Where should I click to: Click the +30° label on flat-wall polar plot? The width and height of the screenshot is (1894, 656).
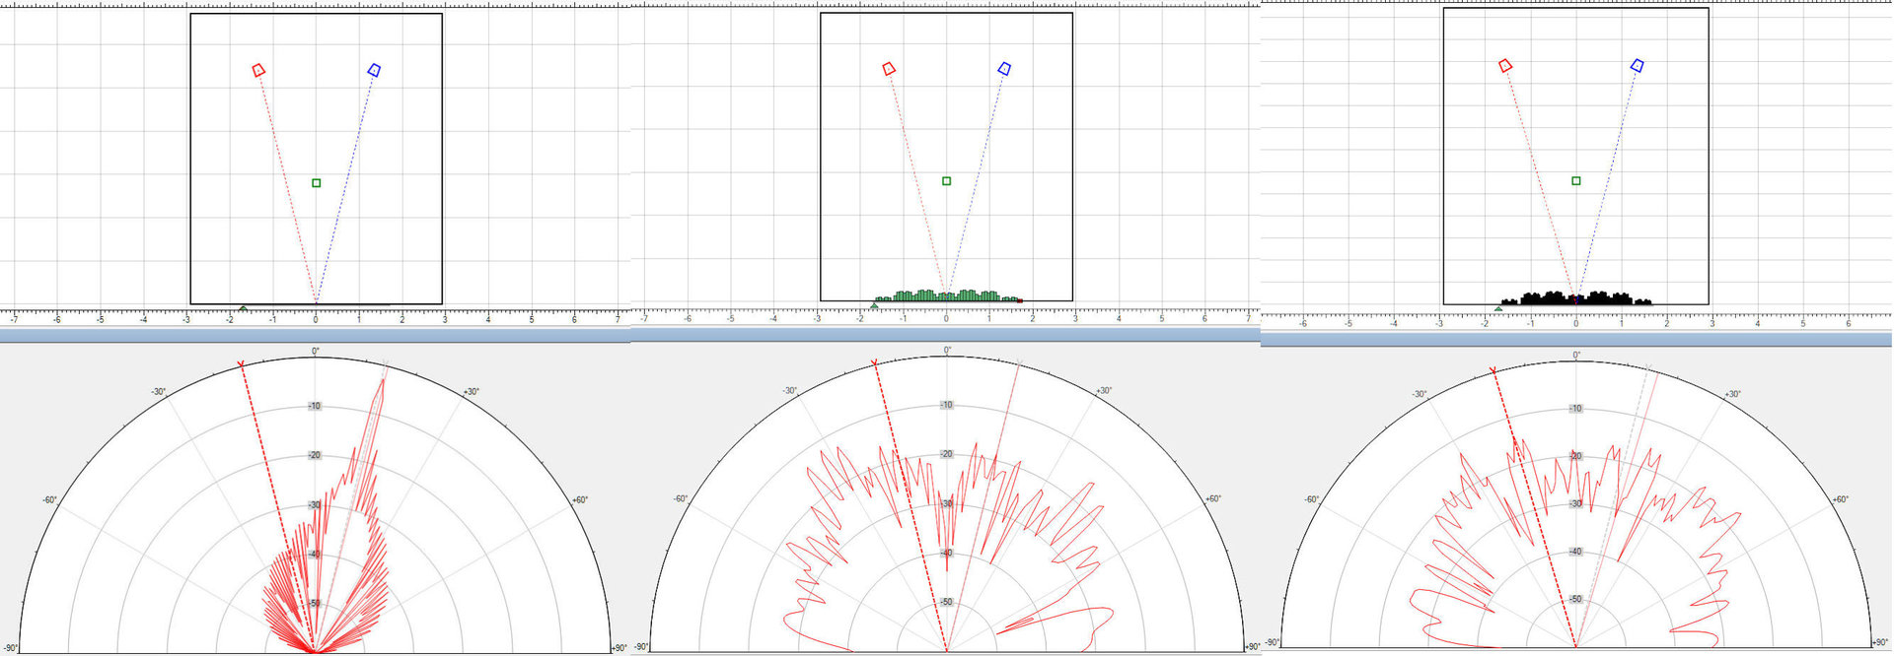pyautogui.click(x=472, y=392)
